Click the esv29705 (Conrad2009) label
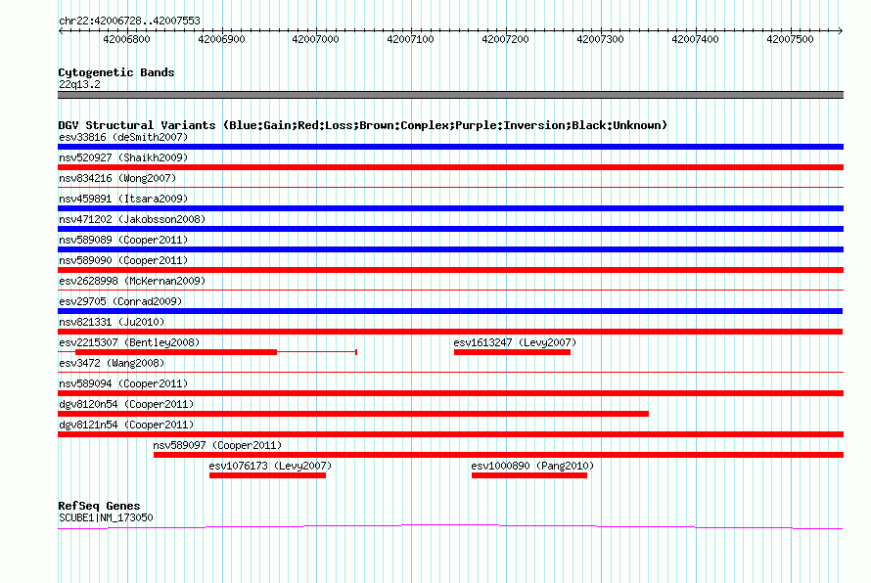The width and height of the screenshot is (871, 583). pyautogui.click(x=120, y=301)
